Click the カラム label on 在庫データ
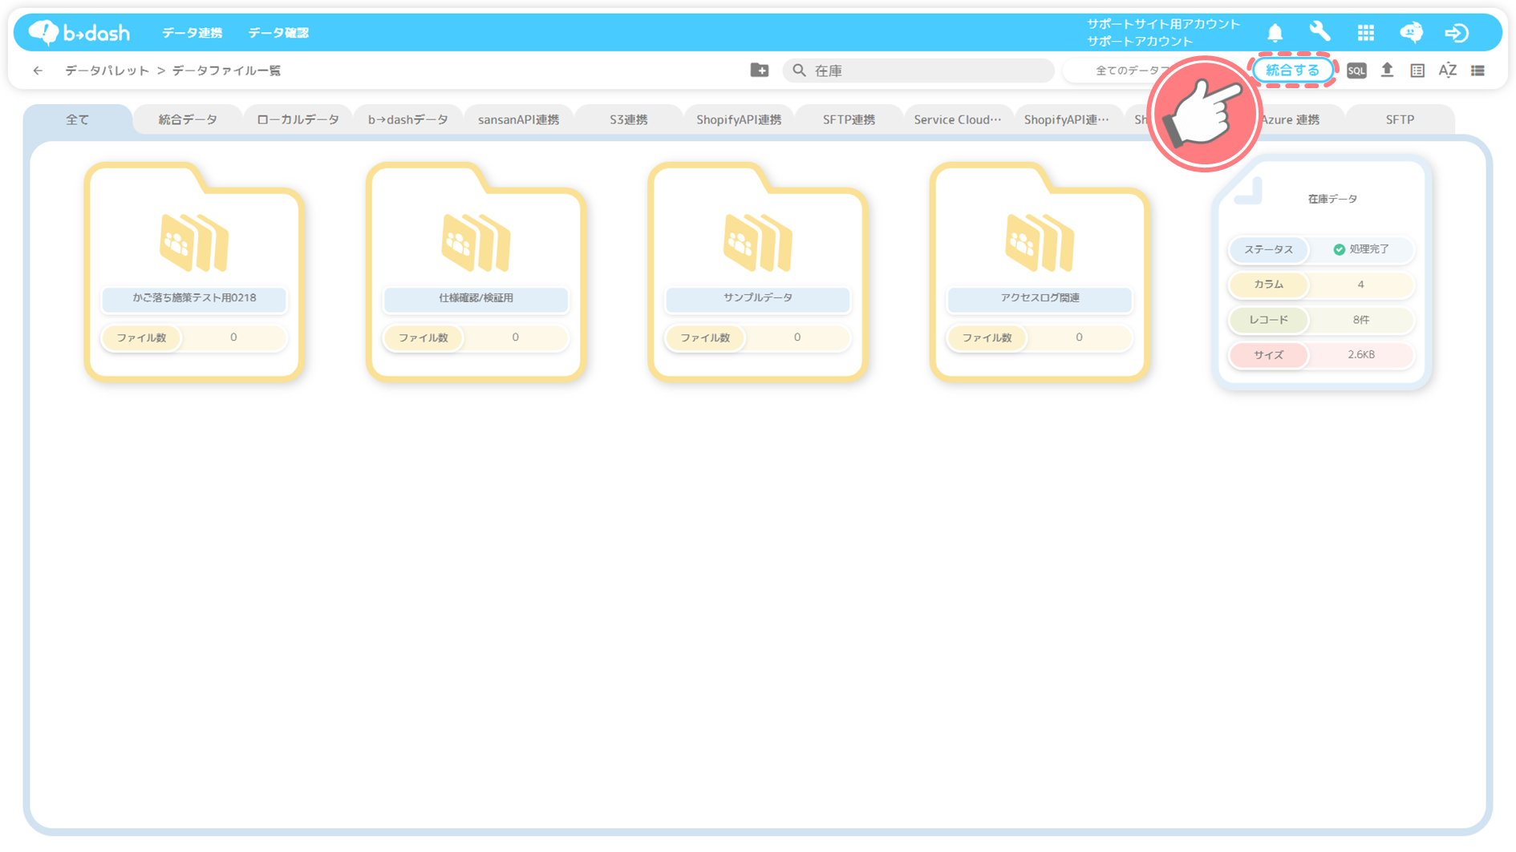This screenshot has width=1516, height=852. coord(1268,285)
